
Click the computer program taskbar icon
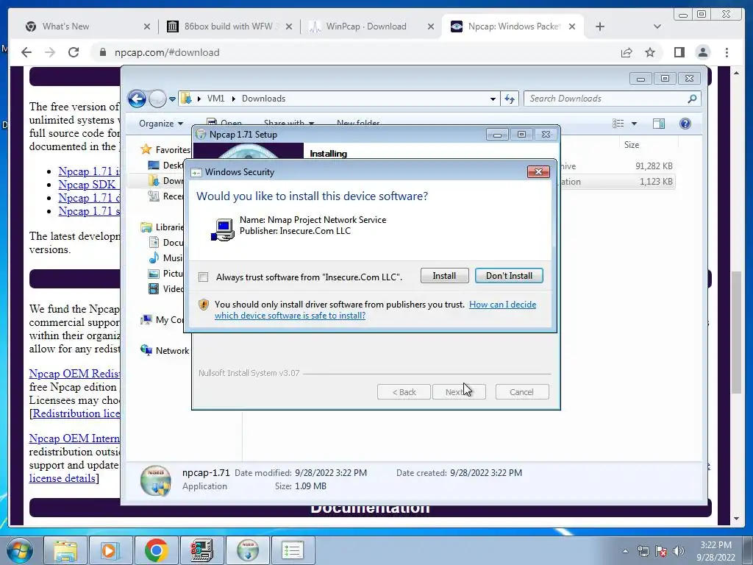(x=201, y=550)
